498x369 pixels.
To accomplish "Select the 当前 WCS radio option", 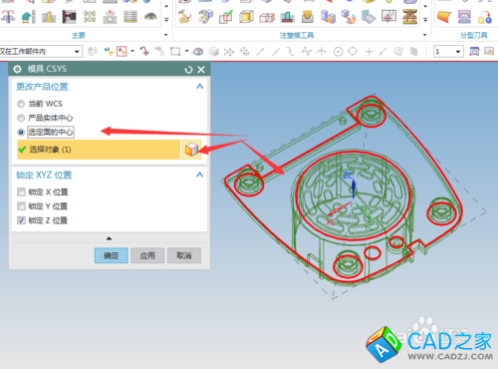I will point(21,104).
